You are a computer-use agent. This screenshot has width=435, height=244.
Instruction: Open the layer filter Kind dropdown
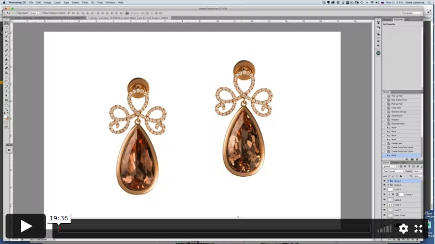[390, 166]
